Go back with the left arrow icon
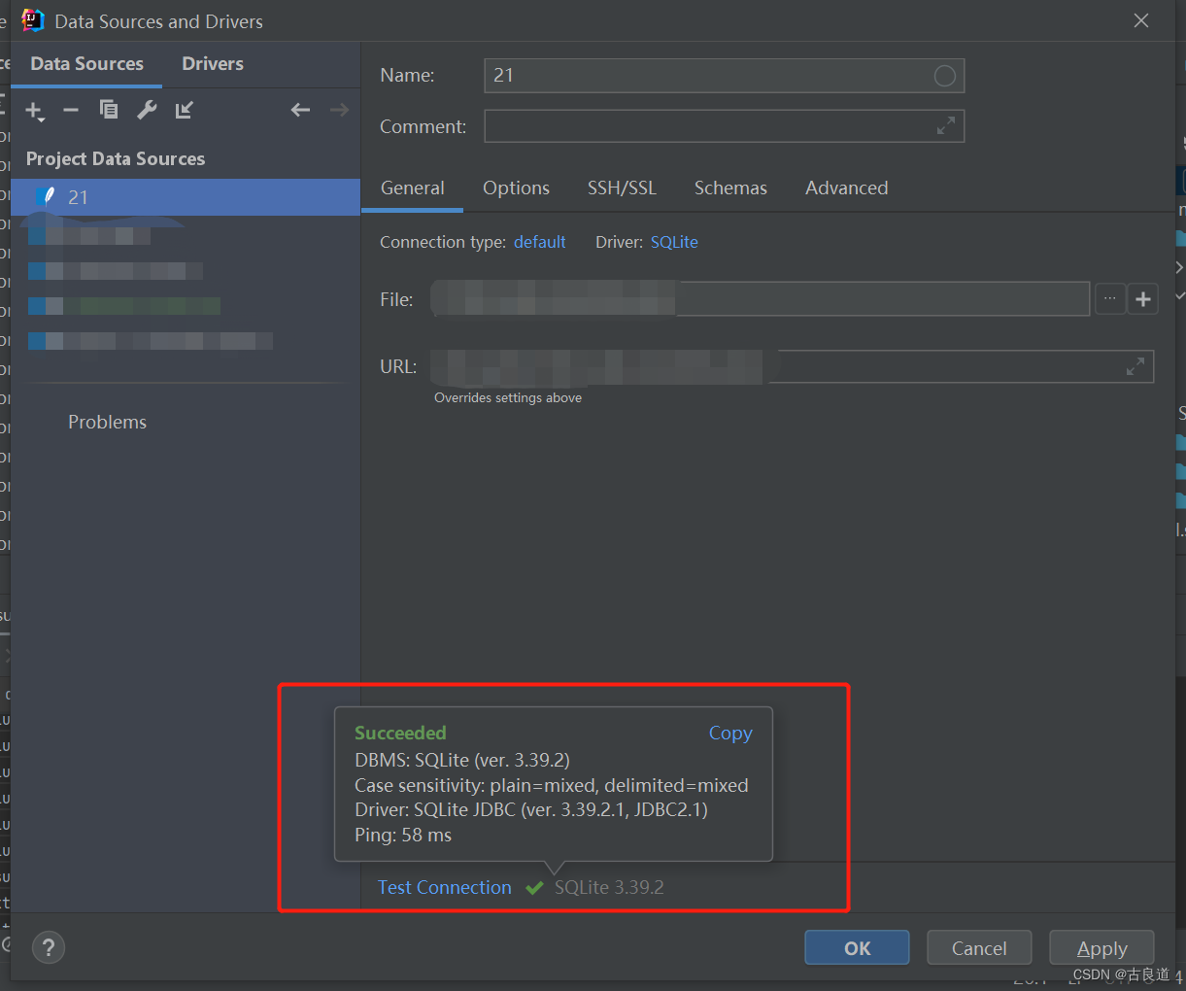This screenshot has height=991, width=1186. 300,110
